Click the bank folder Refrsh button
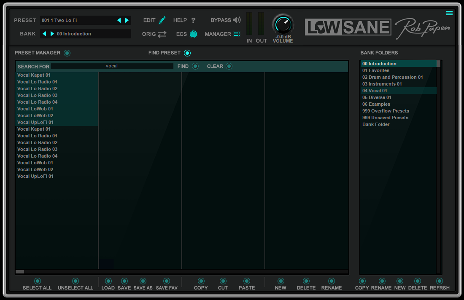The image size is (464, 300). tap(440, 281)
